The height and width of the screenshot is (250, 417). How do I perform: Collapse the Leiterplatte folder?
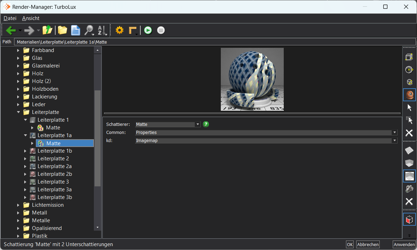[18, 112]
